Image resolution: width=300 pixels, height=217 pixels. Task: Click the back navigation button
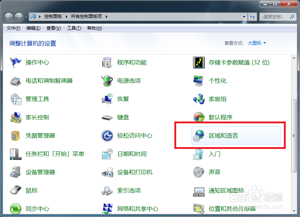[x=8, y=16]
